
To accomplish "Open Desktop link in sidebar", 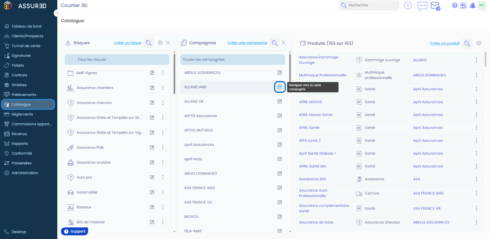I will click(x=19, y=232).
